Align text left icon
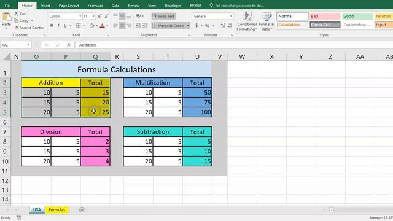Viewport: 393px width, 221px height. [x=115, y=25]
